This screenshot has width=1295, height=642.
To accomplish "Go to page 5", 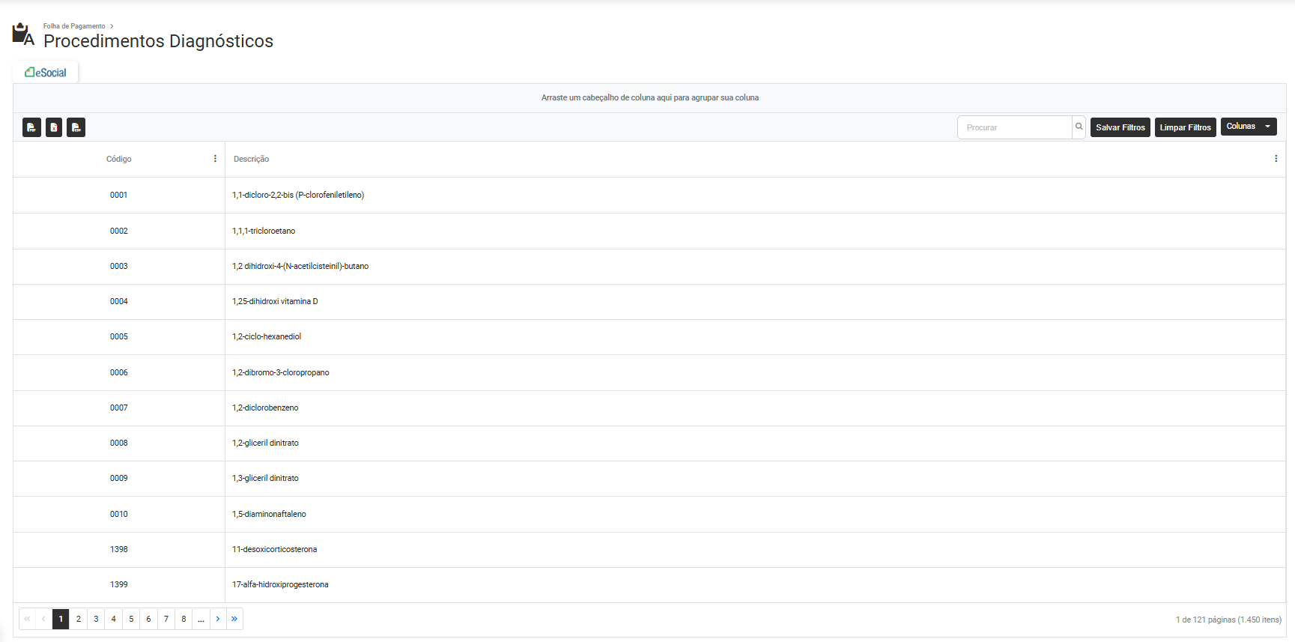I will coord(131,619).
